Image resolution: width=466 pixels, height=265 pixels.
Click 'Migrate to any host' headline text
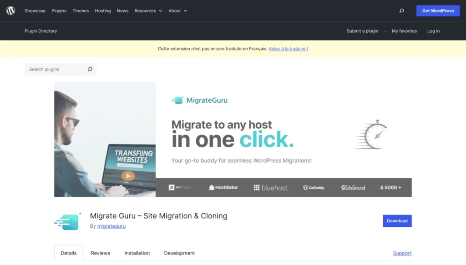[222, 125]
